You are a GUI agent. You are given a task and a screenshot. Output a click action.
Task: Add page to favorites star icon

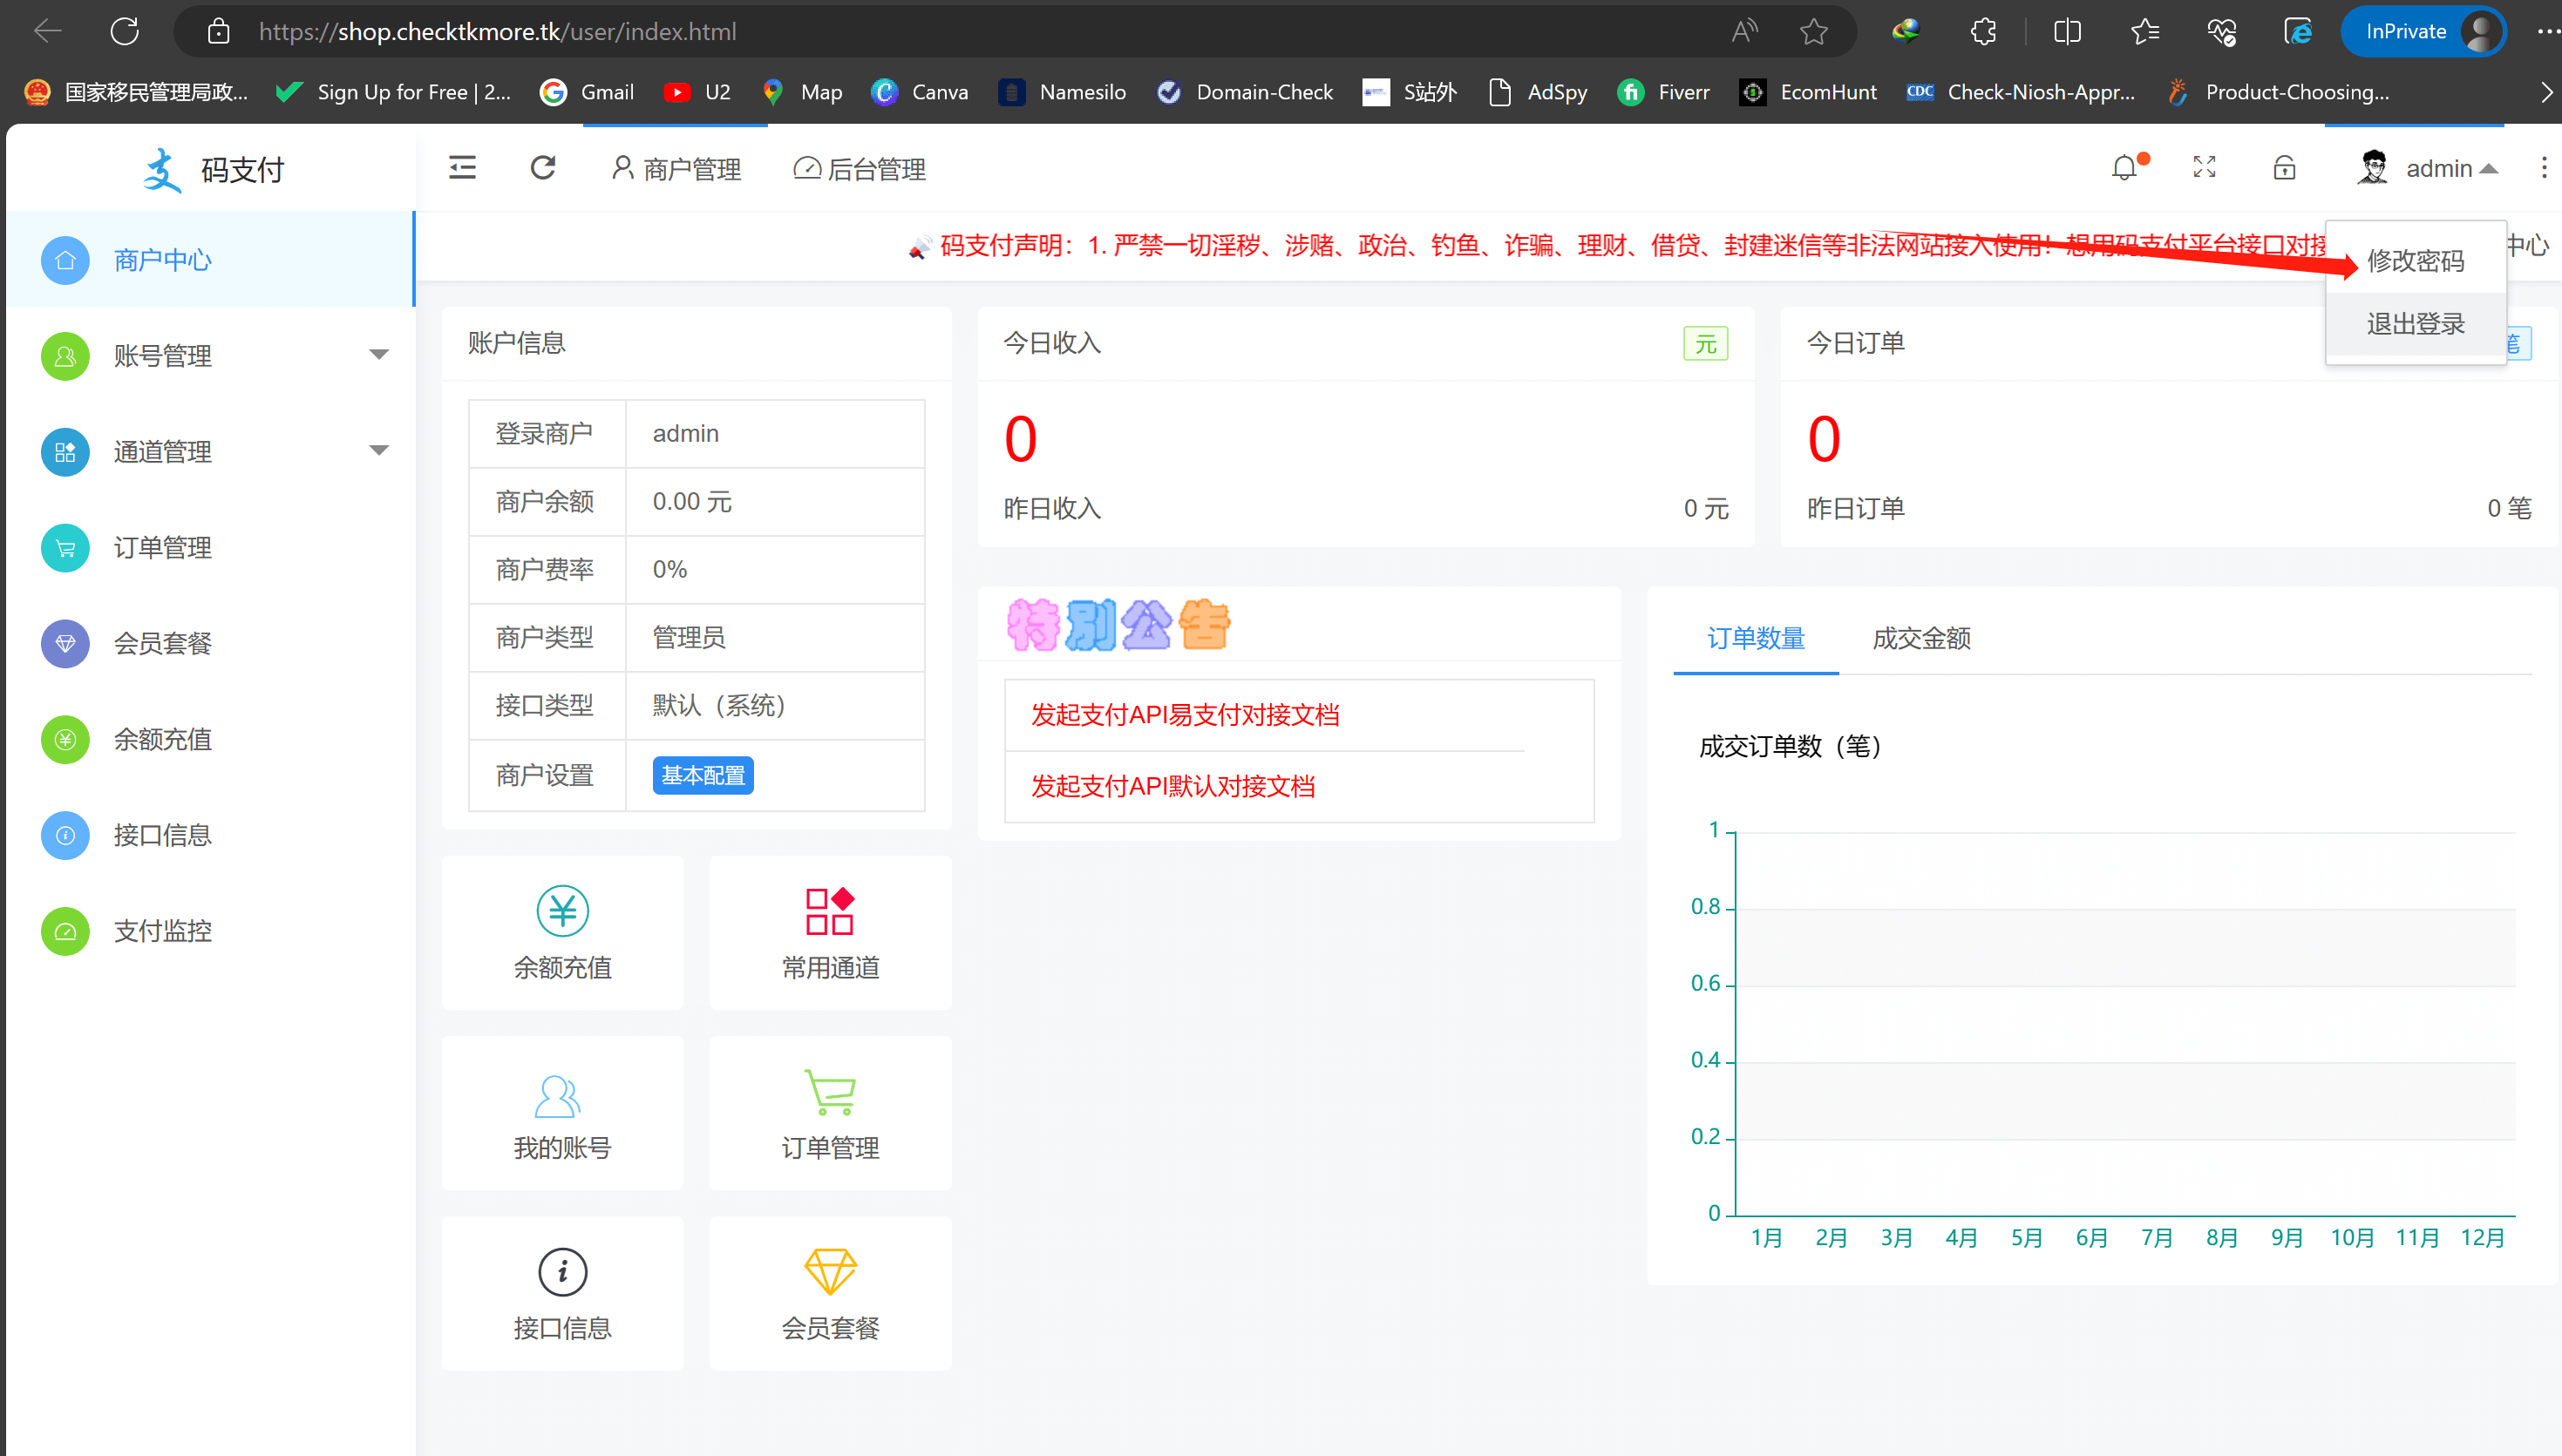1814,31
